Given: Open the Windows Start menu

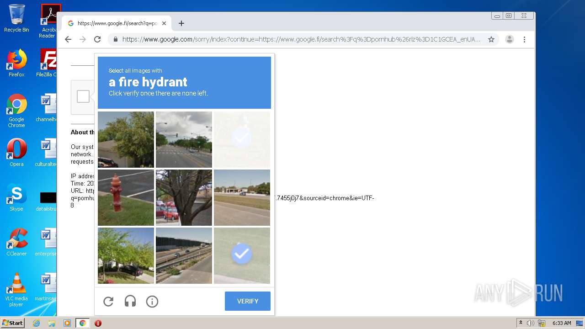Looking at the screenshot, I should 12,323.
